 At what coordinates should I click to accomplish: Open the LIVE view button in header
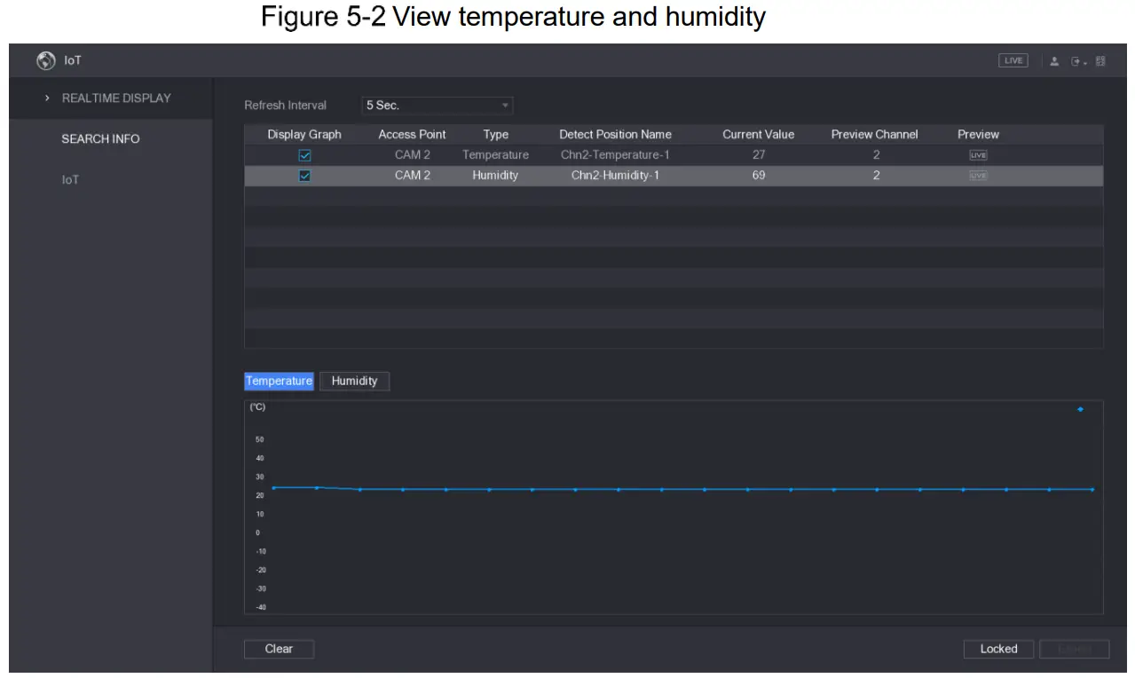[1013, 61]
